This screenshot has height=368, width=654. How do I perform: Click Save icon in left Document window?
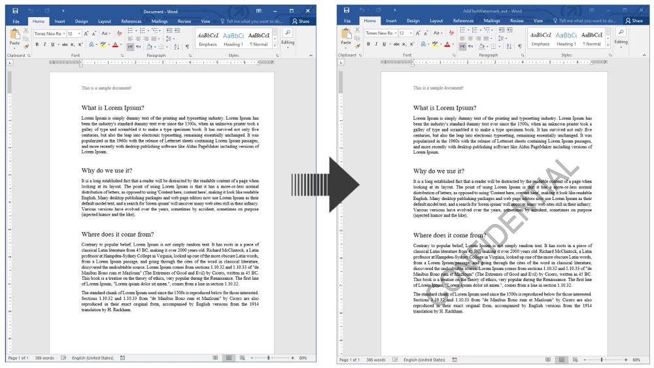pos(15,11)
